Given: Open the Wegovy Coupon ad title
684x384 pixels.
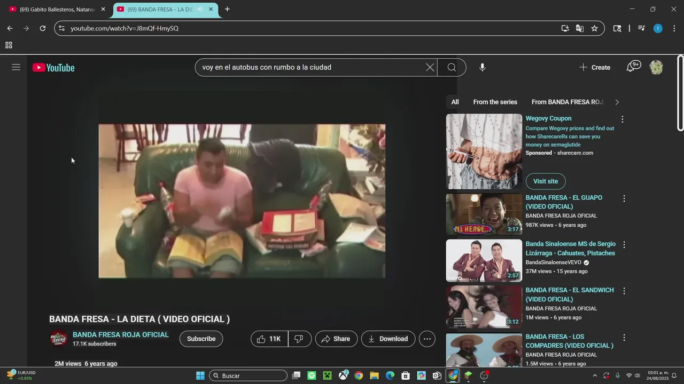Looking at the screenshot, I should click(548, 118).
